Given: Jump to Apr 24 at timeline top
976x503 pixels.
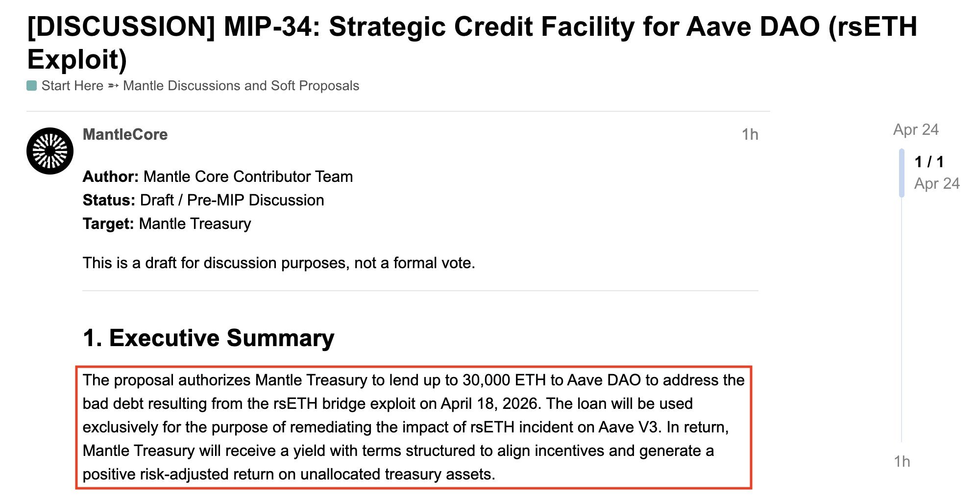Looking at the screenshot, I should point(916,129).
